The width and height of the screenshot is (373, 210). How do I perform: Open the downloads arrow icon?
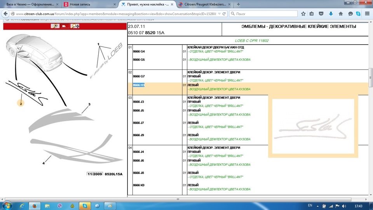[x=331, y=14]
